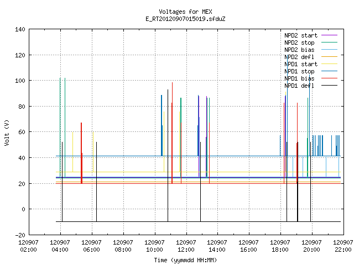354x265 pixels.
Task: Click the 'NPD2 bias' legend label
Action: (299, 50)
